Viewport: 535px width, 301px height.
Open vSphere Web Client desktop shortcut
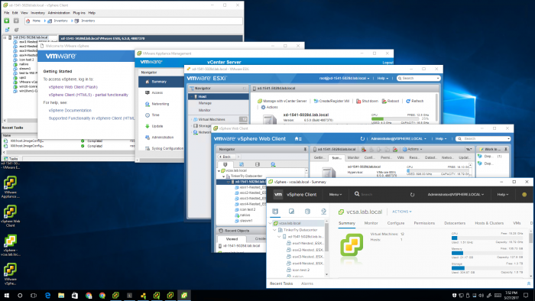pos(10,215)
